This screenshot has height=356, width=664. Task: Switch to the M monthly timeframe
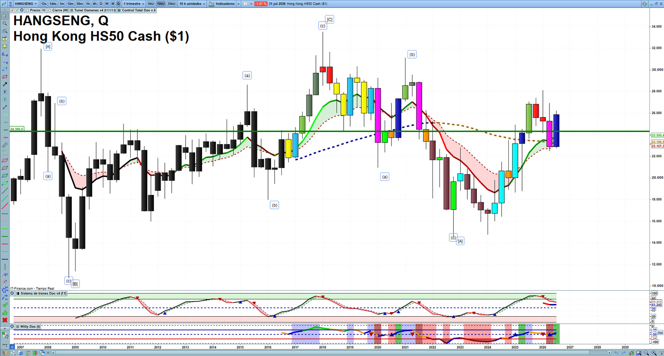click(x=112, y=4)
